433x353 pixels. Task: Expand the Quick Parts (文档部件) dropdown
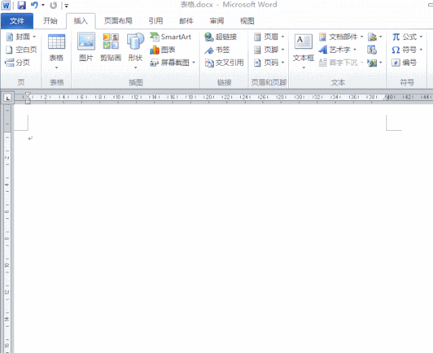361,37
